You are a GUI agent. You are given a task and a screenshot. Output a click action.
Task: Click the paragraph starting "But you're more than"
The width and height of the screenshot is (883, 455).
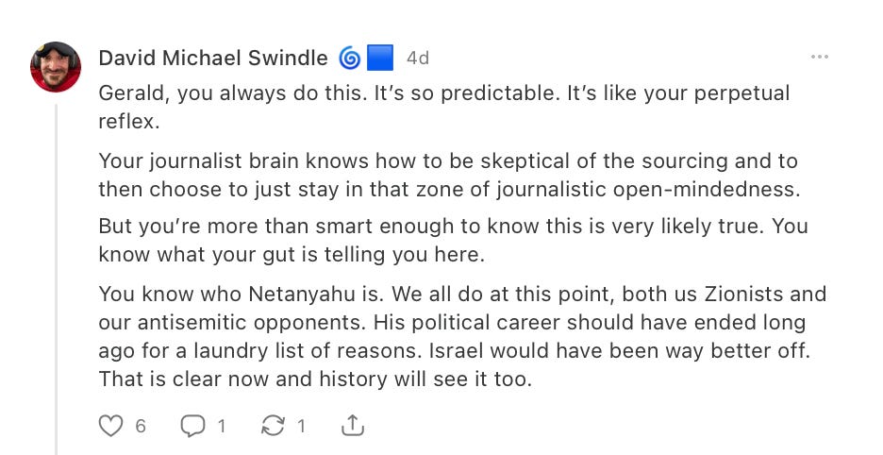pos(454,240)
